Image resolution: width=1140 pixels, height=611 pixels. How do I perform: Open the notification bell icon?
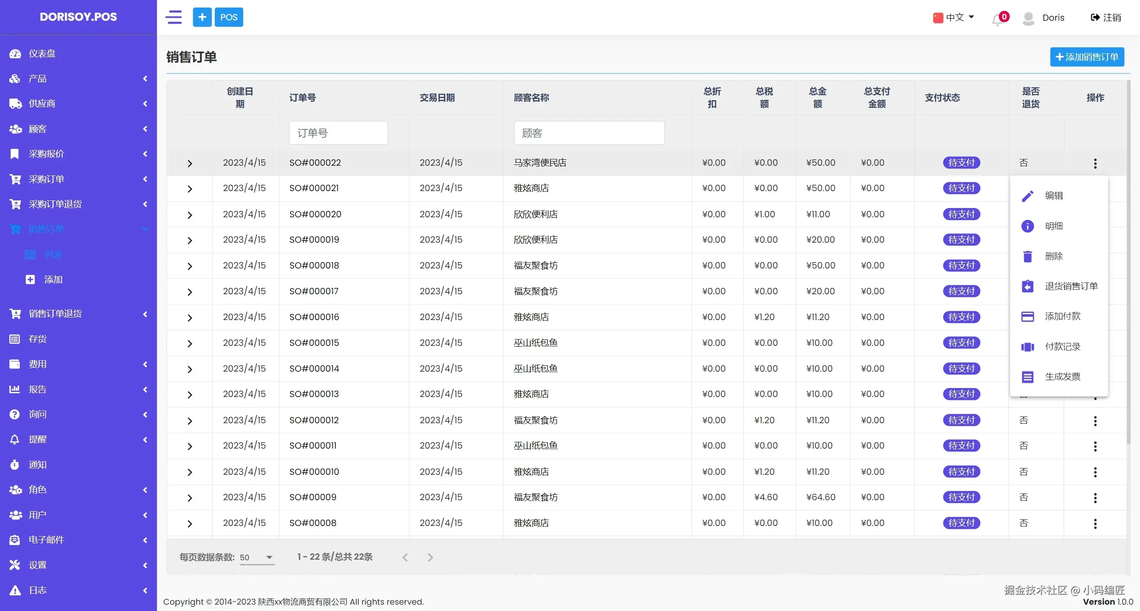coord(997,19)
